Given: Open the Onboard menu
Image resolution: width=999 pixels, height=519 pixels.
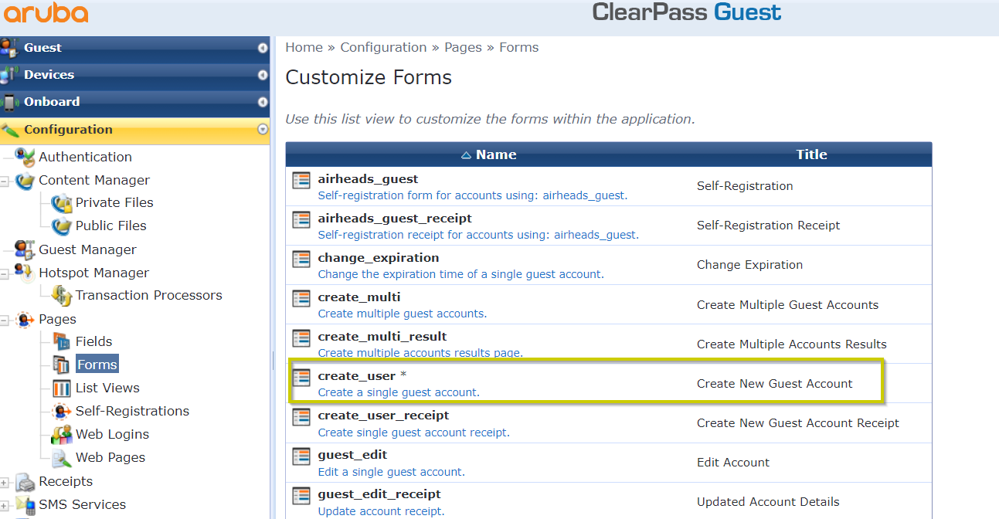Looking at the screenshot, I should click(134, 102).
